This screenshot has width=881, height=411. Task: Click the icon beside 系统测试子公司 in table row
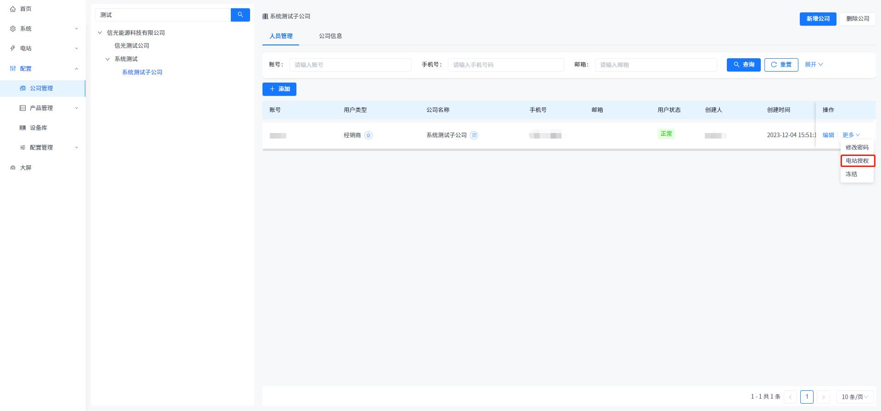(x=474, y=135)
